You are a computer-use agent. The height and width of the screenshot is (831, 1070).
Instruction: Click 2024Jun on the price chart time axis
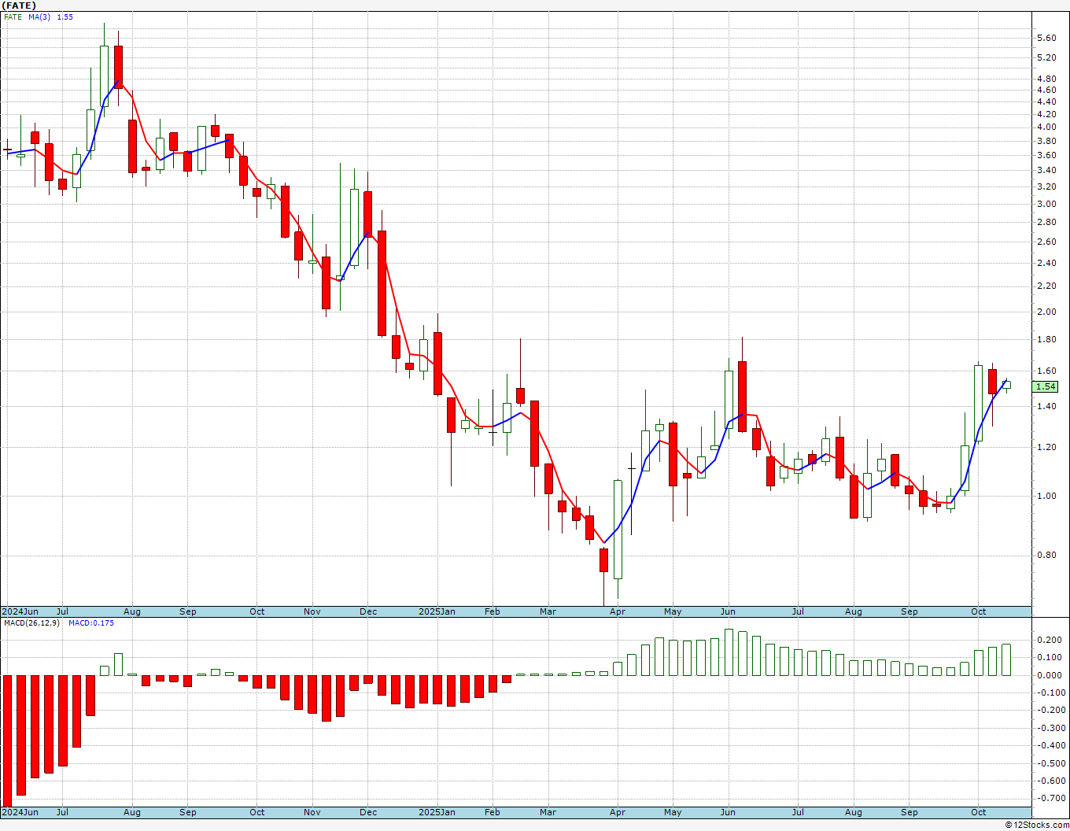(20, 611)
